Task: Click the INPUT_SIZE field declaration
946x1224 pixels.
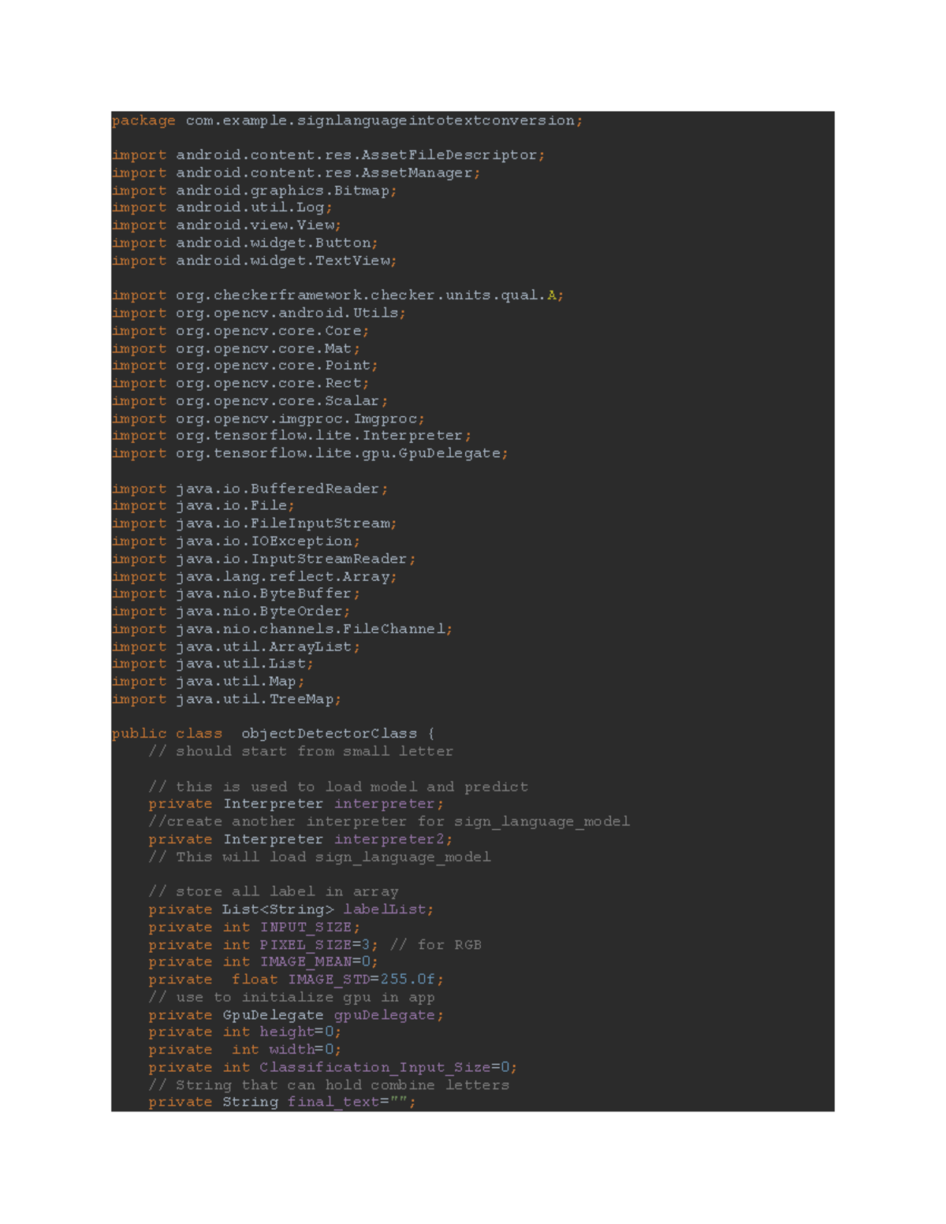Action: tap(254, 928)
